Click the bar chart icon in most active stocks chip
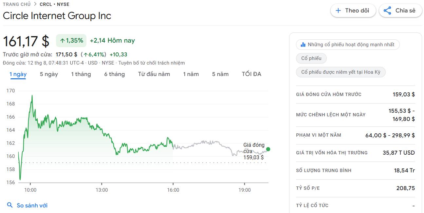Image resolution: width=424 pixels, height=213 pixels. pos(303,45)
